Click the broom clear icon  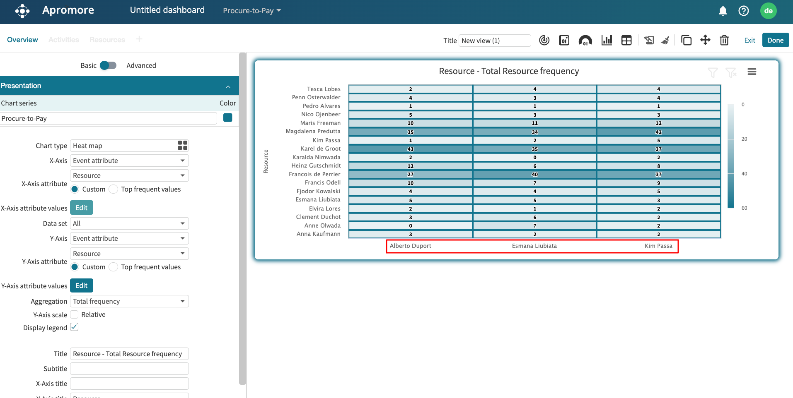(x=665, y=40)
